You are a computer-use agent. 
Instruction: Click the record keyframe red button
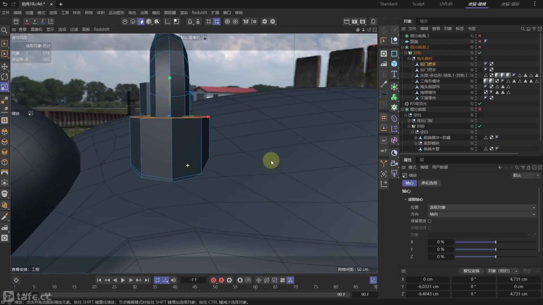[214, 280]
